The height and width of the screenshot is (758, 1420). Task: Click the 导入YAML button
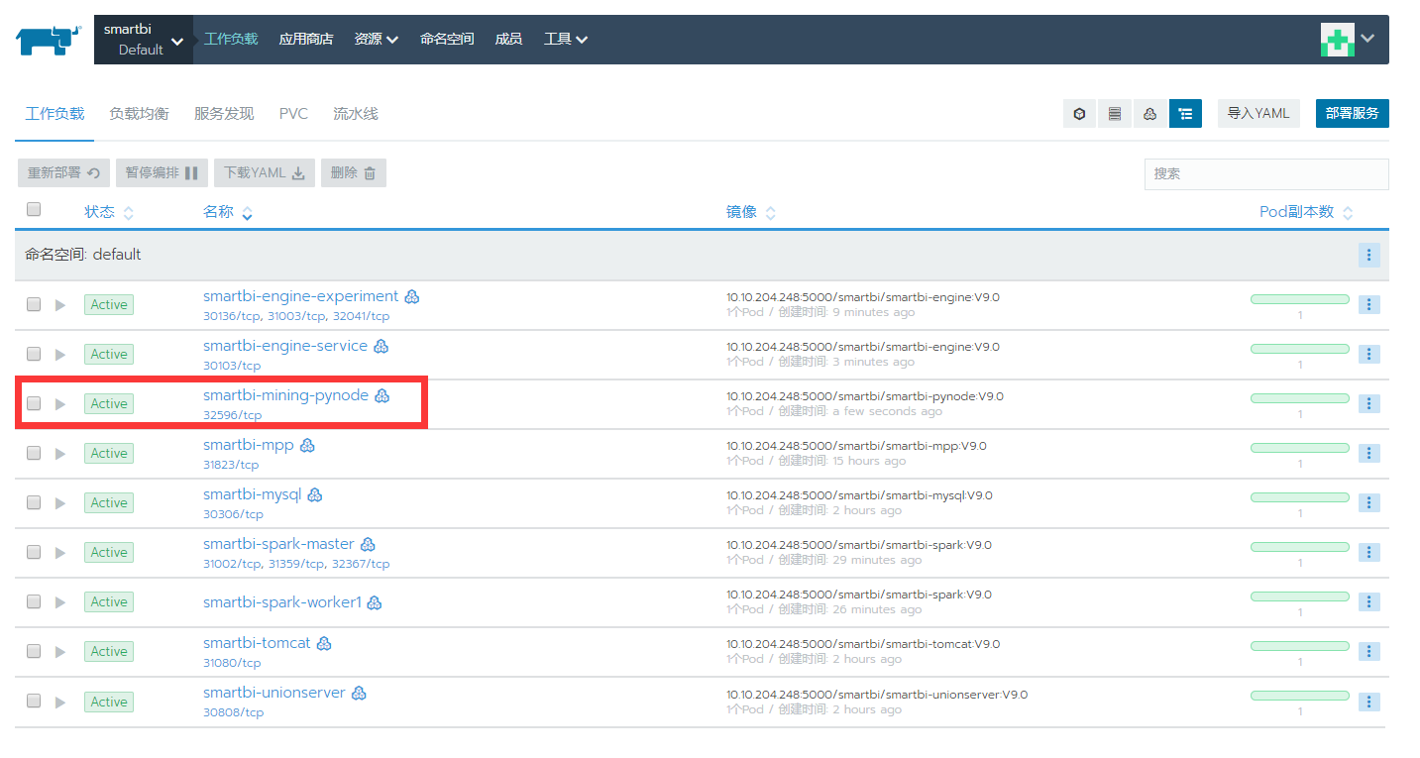point(1258,114)
